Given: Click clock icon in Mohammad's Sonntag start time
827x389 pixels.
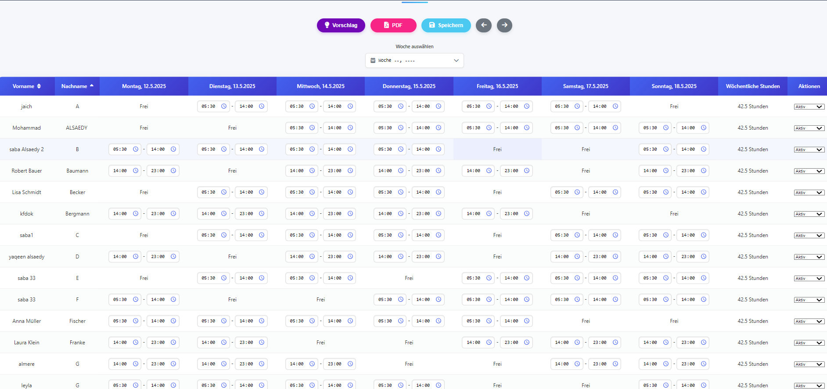Looking at the screenshot, I should coord(666,128).
